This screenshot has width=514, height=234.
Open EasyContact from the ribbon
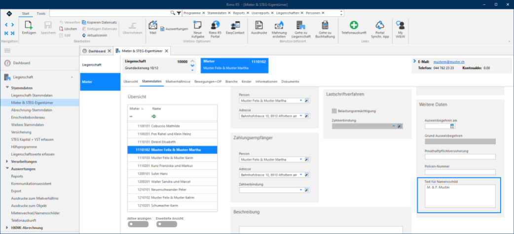coord(235,25)
